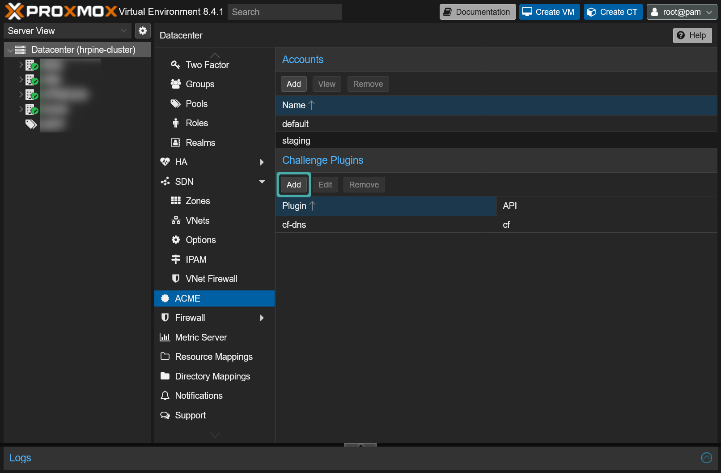Add a new ACME account

click(294, 84)
